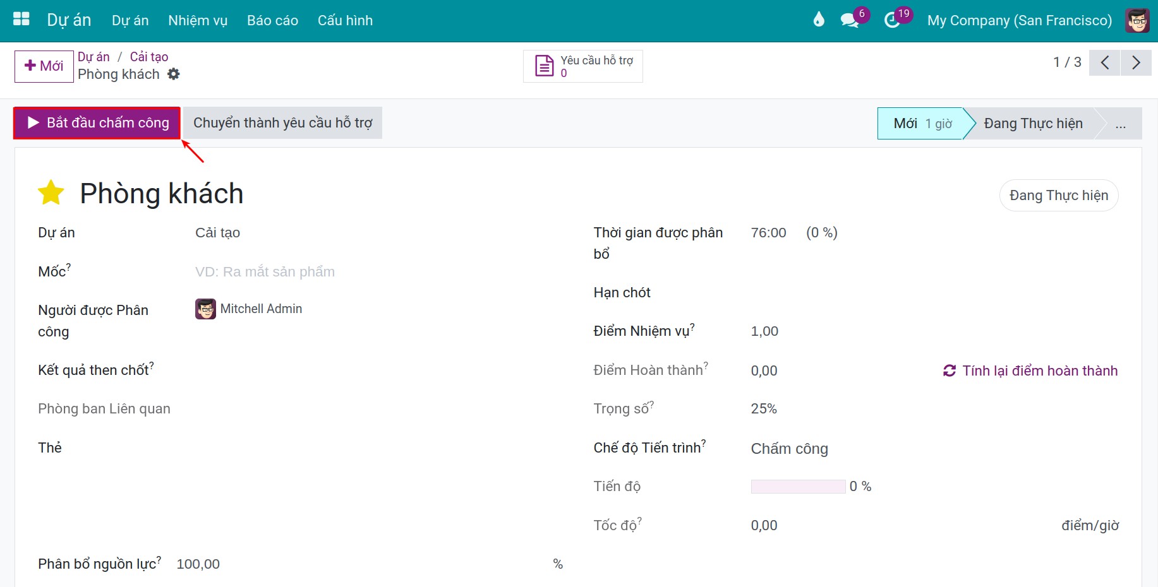Open the Chế độ Tiến trình selection

(934, 448)
